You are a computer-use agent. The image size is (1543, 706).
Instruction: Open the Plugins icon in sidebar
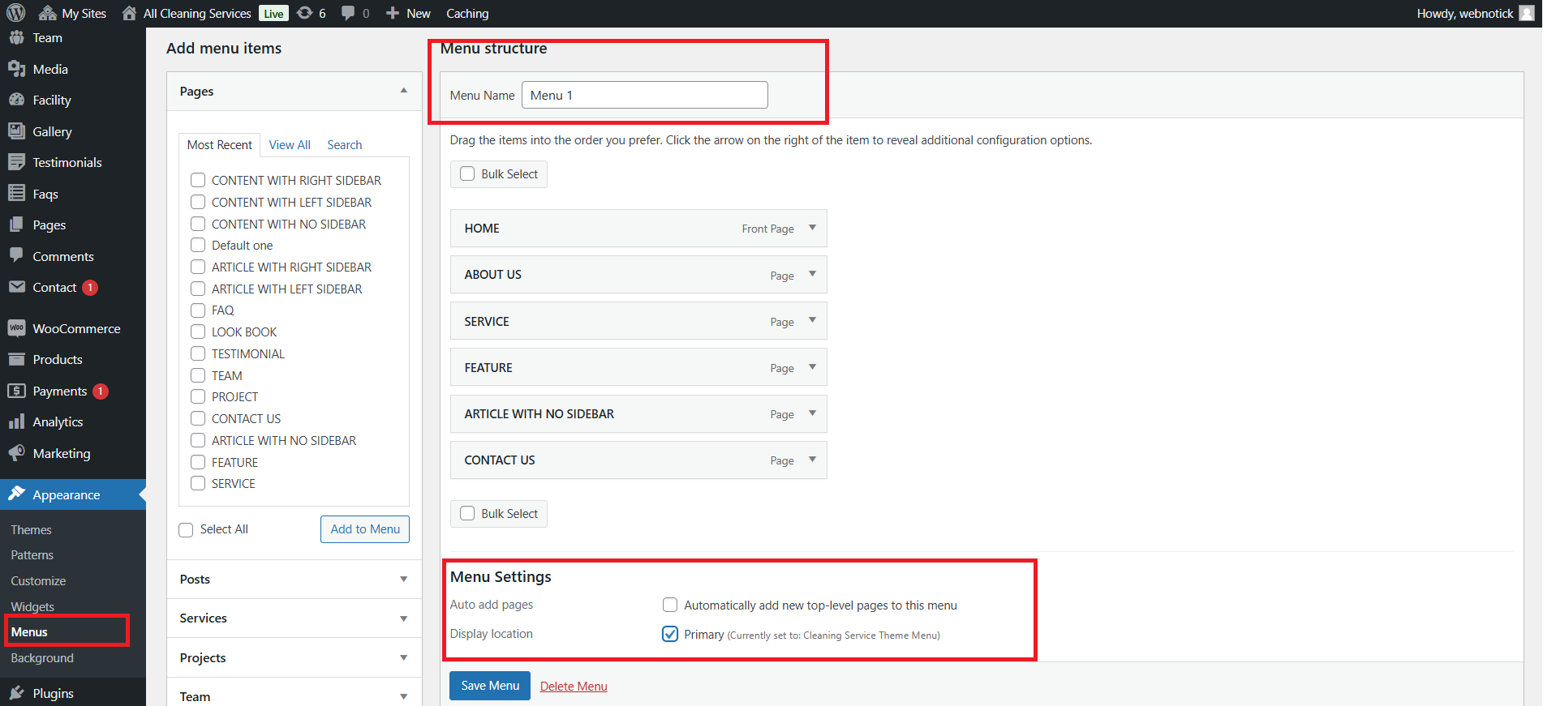[x=16, y=693]
